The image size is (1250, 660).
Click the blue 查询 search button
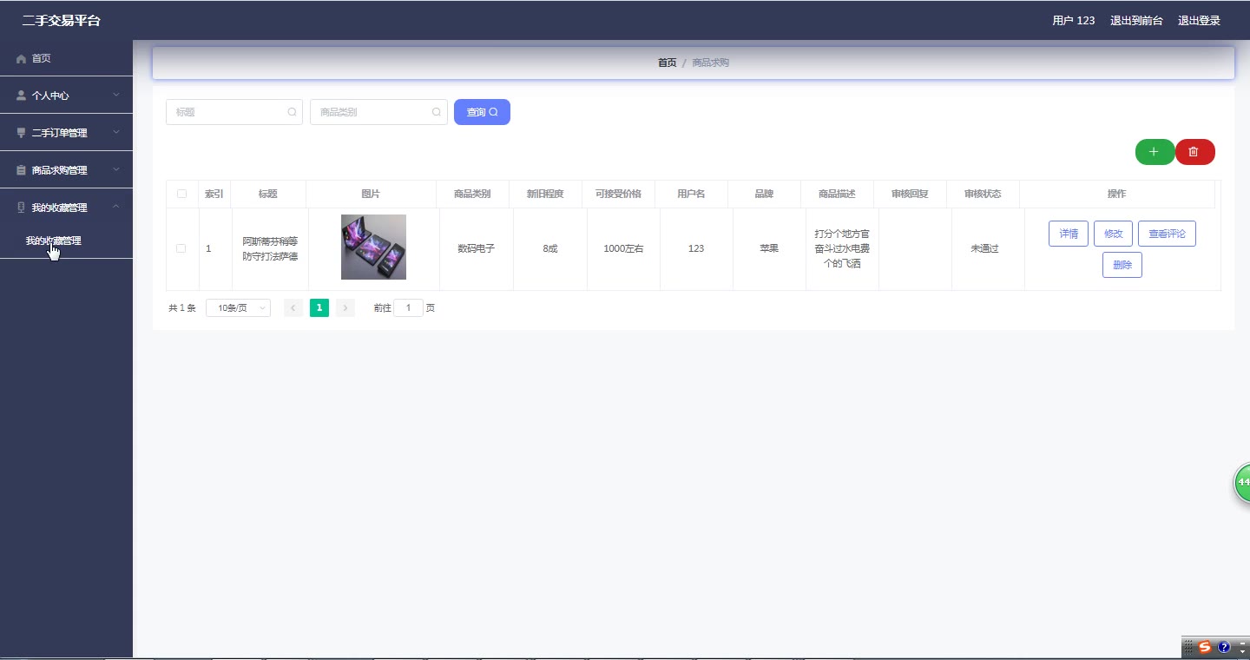[482, 112]
